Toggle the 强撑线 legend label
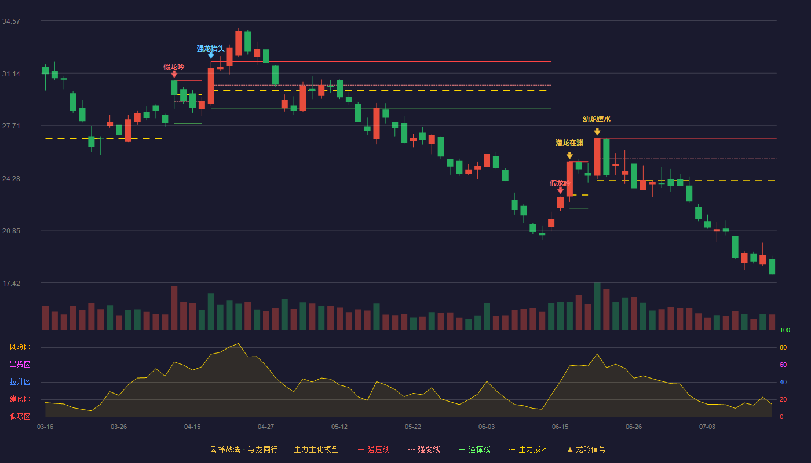811x463 pixels. [479, 449]
